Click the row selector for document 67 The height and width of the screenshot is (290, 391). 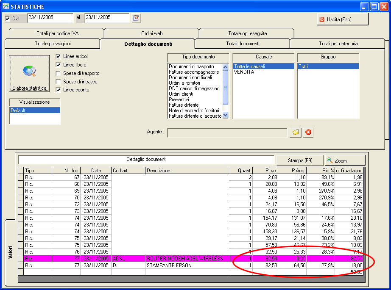21,177
